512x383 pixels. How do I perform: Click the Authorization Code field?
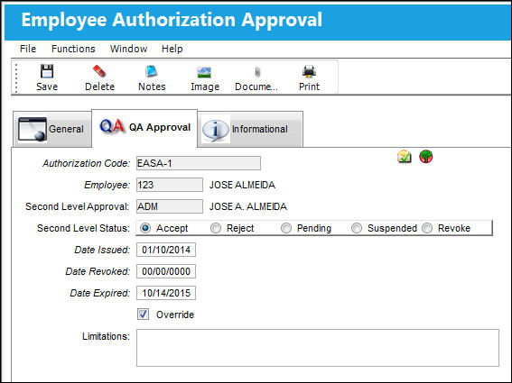199,163
